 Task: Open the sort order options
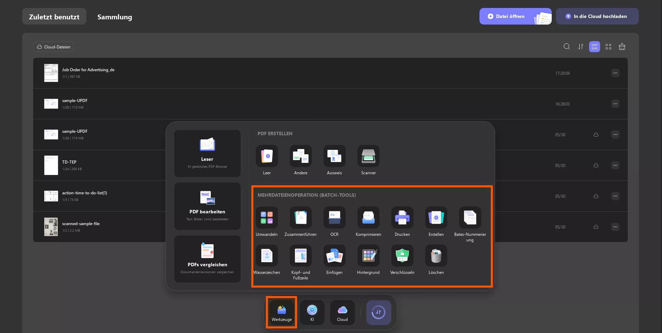[580, 47]
